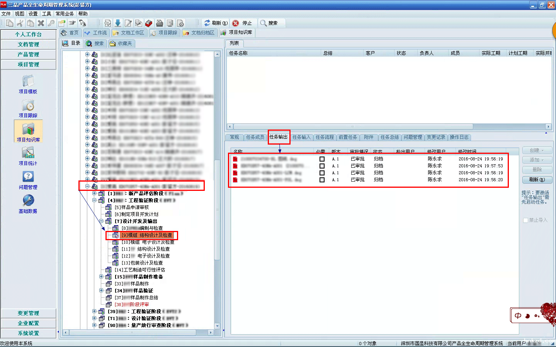This screenshot has width=556, height=347.
Task: Switch to the 任务输入 tab
Action: (x=301, y=137)
